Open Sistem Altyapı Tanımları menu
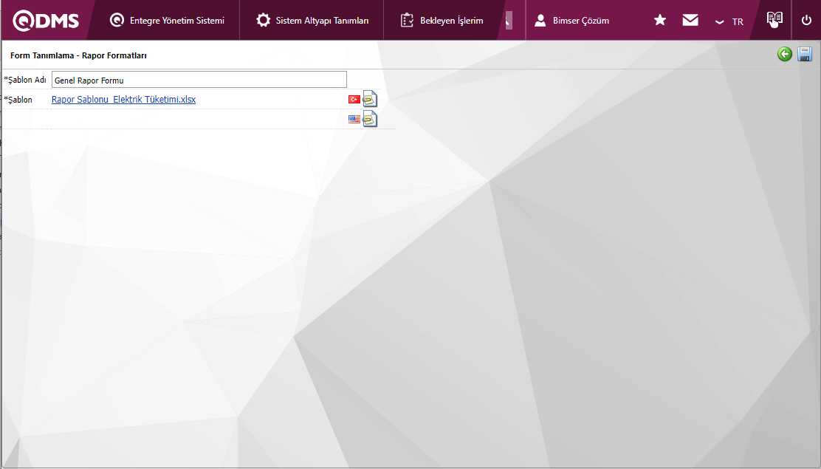821x469 pixels. (x=312, y=21)
